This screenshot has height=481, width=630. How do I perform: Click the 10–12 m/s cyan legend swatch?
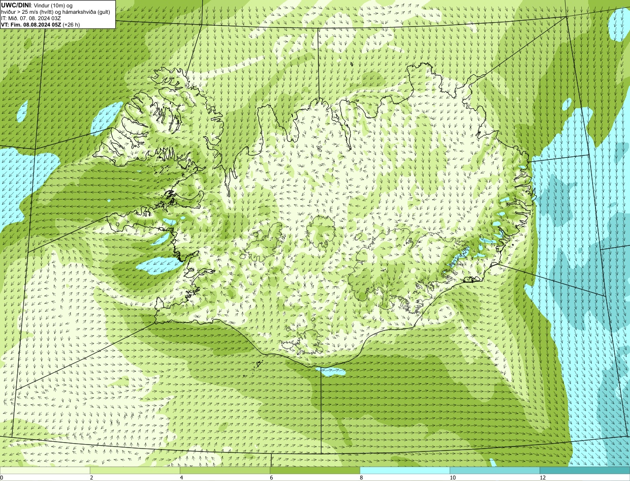(495, 470)
